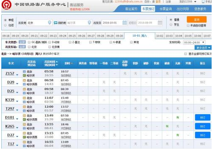Click D29 departure station icon

click(24, 80)
